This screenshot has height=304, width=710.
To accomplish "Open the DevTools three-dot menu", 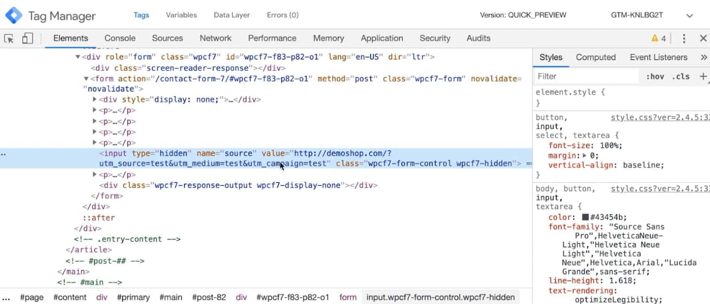I will click(684, 39).
